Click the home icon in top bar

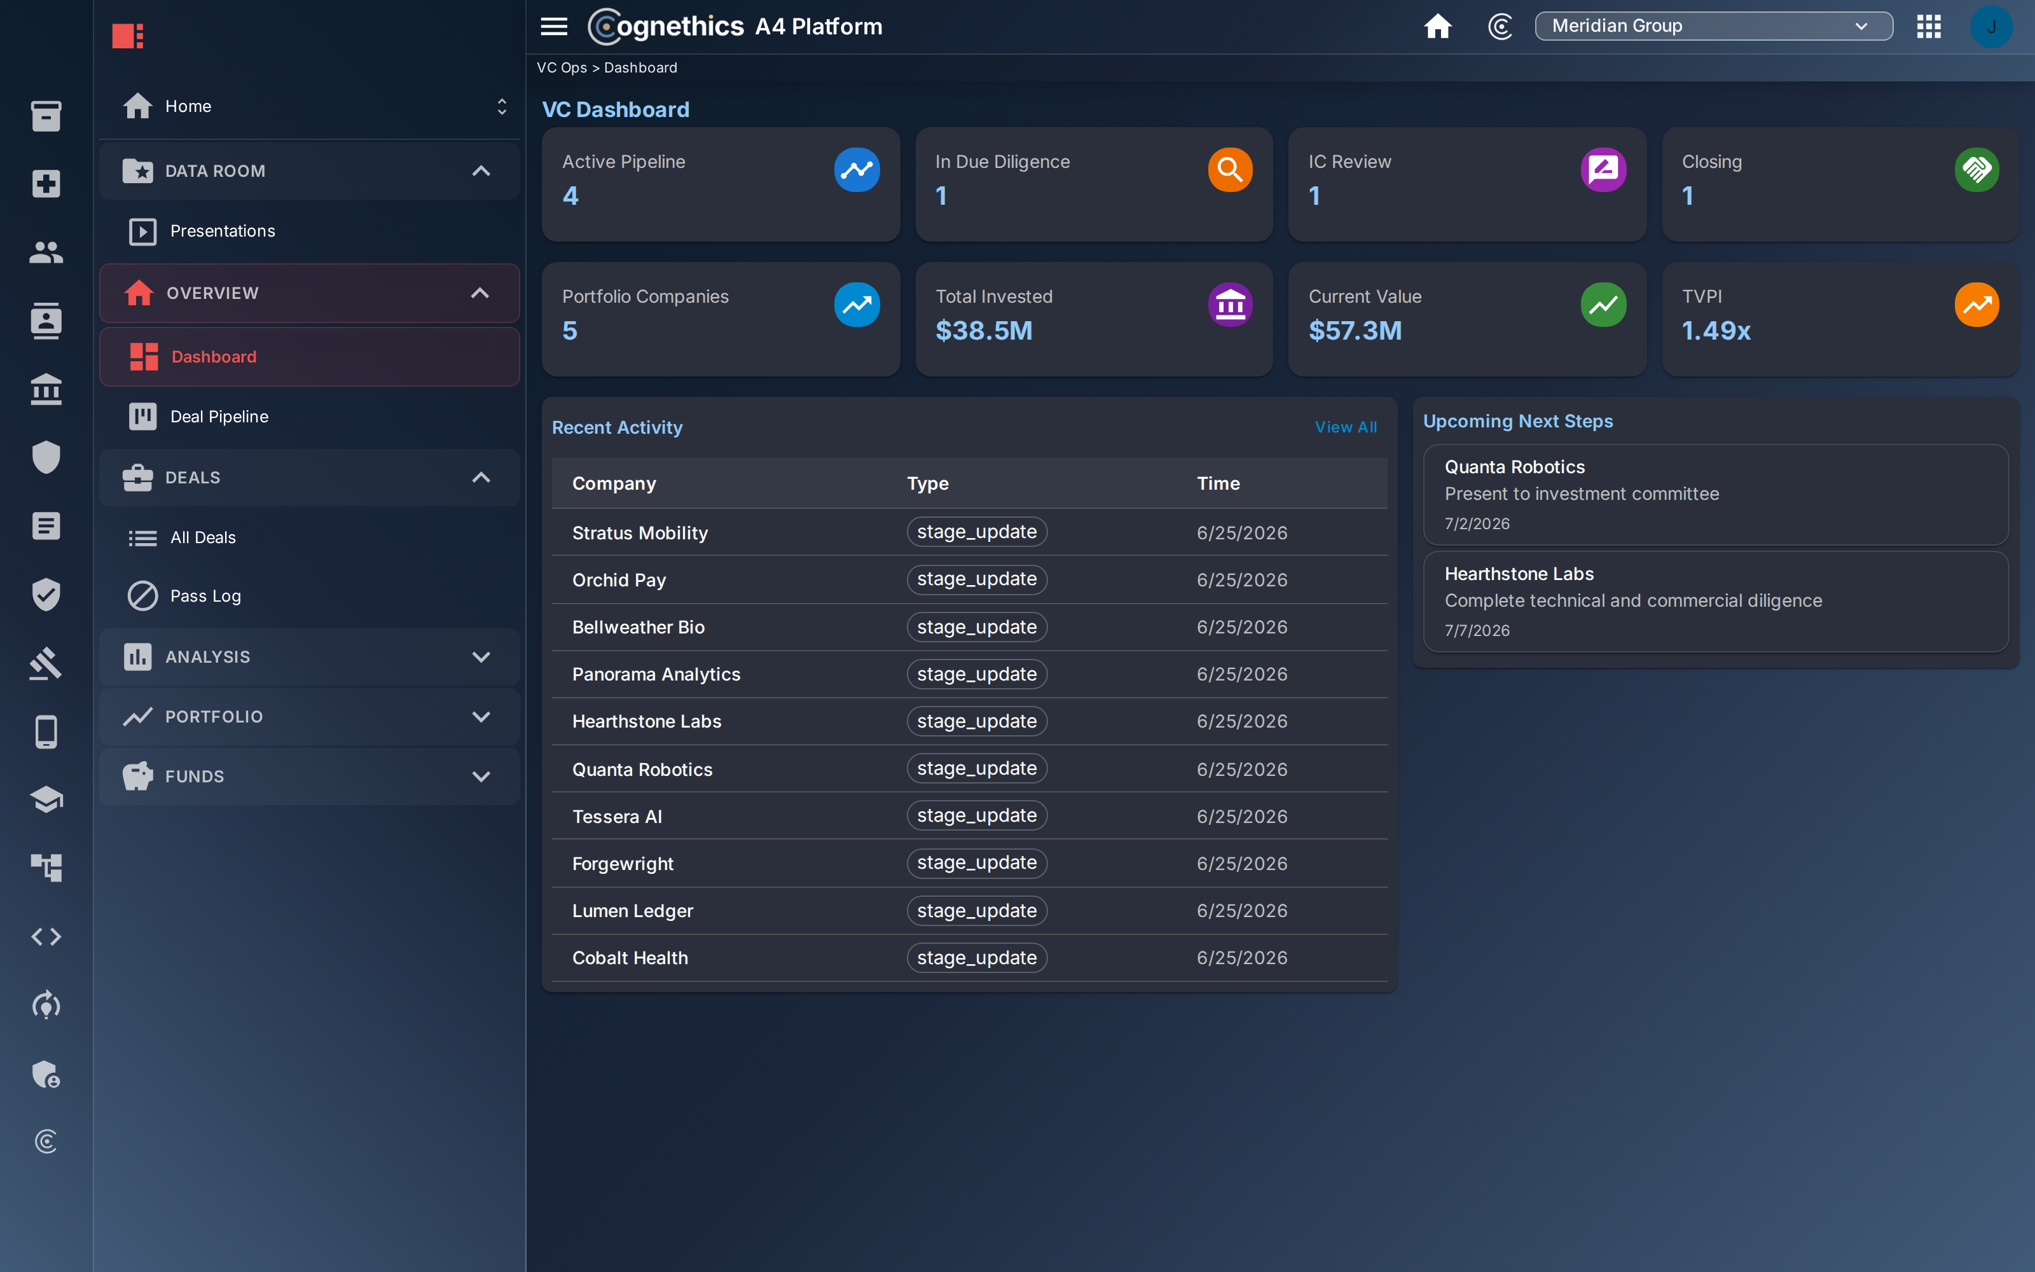tap(1437, 26)
